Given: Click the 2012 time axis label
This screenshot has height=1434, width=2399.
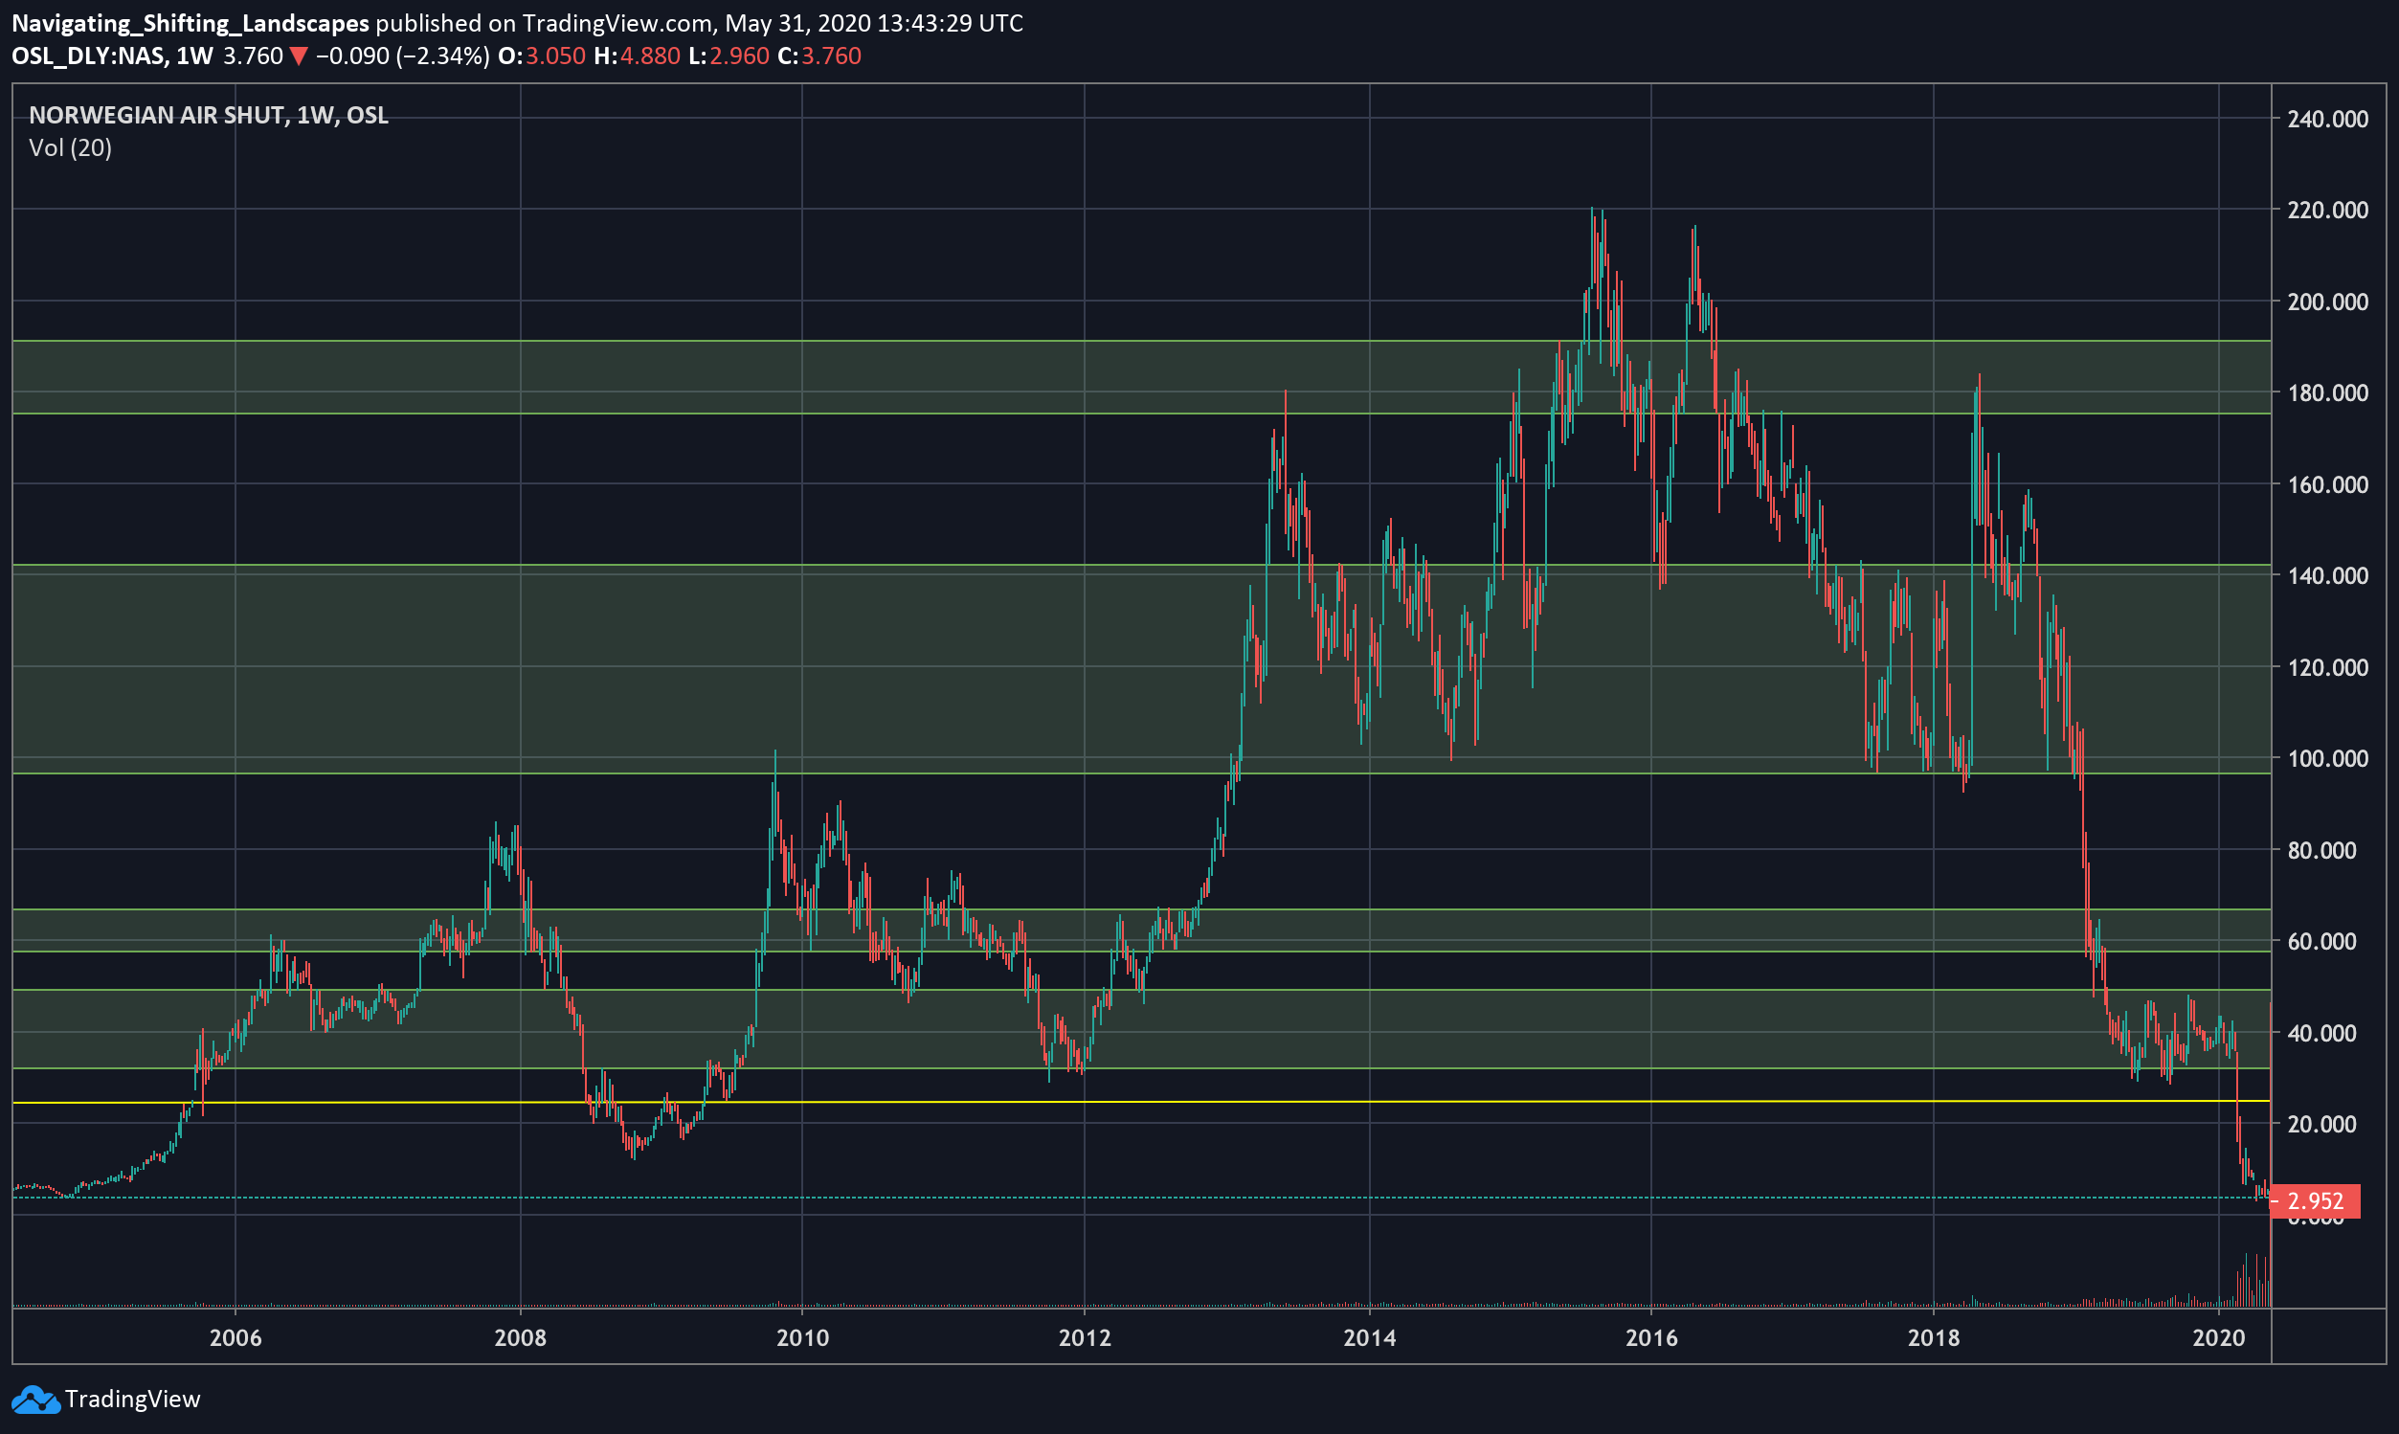Looking at the screenshot, I should coord(1085,1337).
